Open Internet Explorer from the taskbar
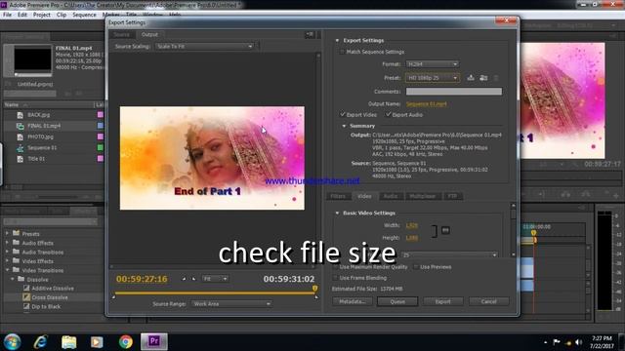The image size is (625, 351). (x=41, y=342)
